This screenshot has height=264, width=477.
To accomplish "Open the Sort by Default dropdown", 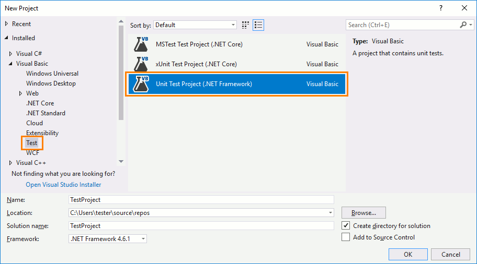I will [x=195, y=25].
